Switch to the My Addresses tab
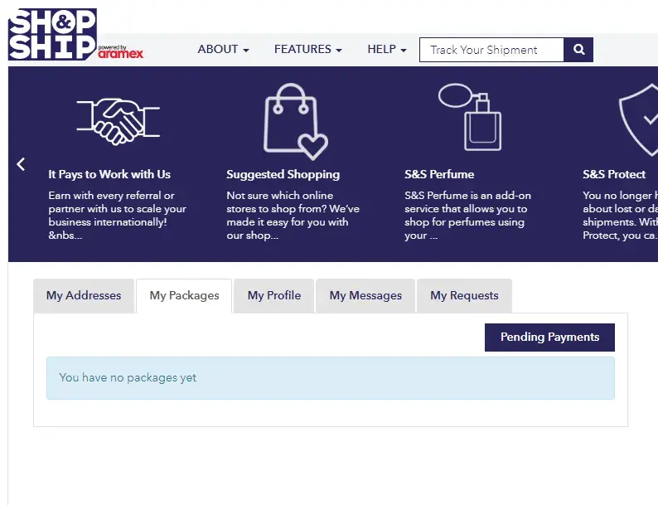 [84, 296]
